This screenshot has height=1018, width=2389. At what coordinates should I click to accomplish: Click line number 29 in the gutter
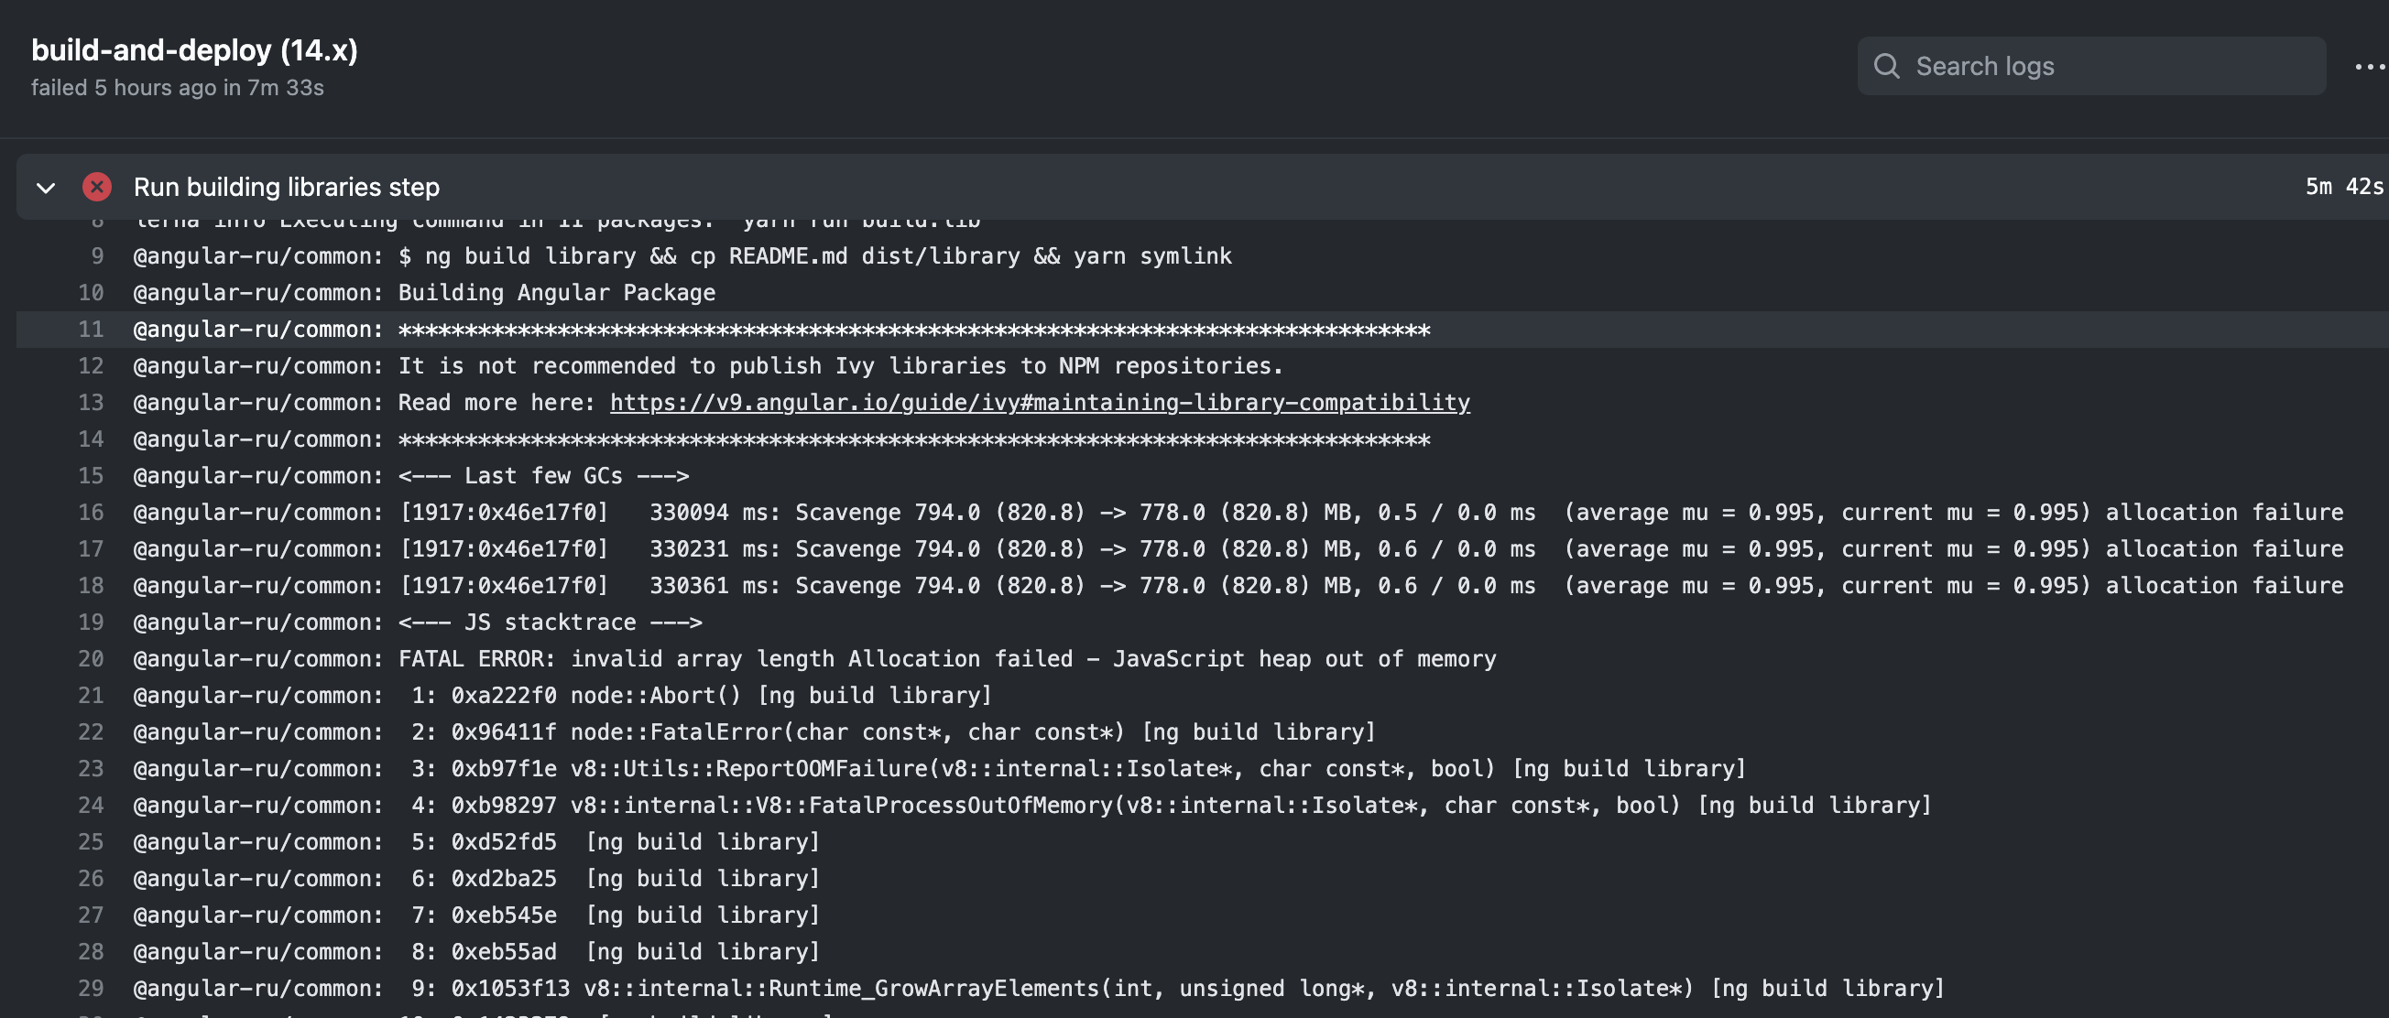[89, 988]
